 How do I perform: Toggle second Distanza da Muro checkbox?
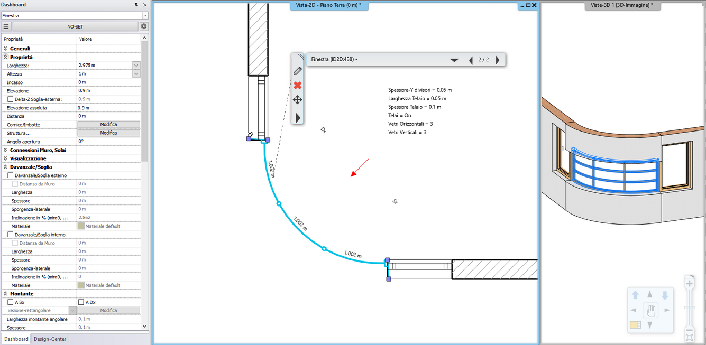pos(15,243)
